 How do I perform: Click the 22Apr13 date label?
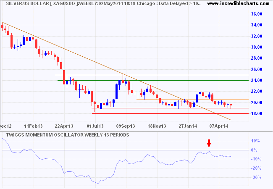(x=64, y=126)
